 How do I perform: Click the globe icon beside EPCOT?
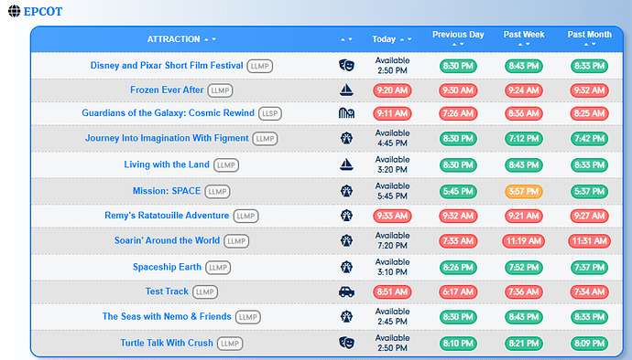[14, 11]
